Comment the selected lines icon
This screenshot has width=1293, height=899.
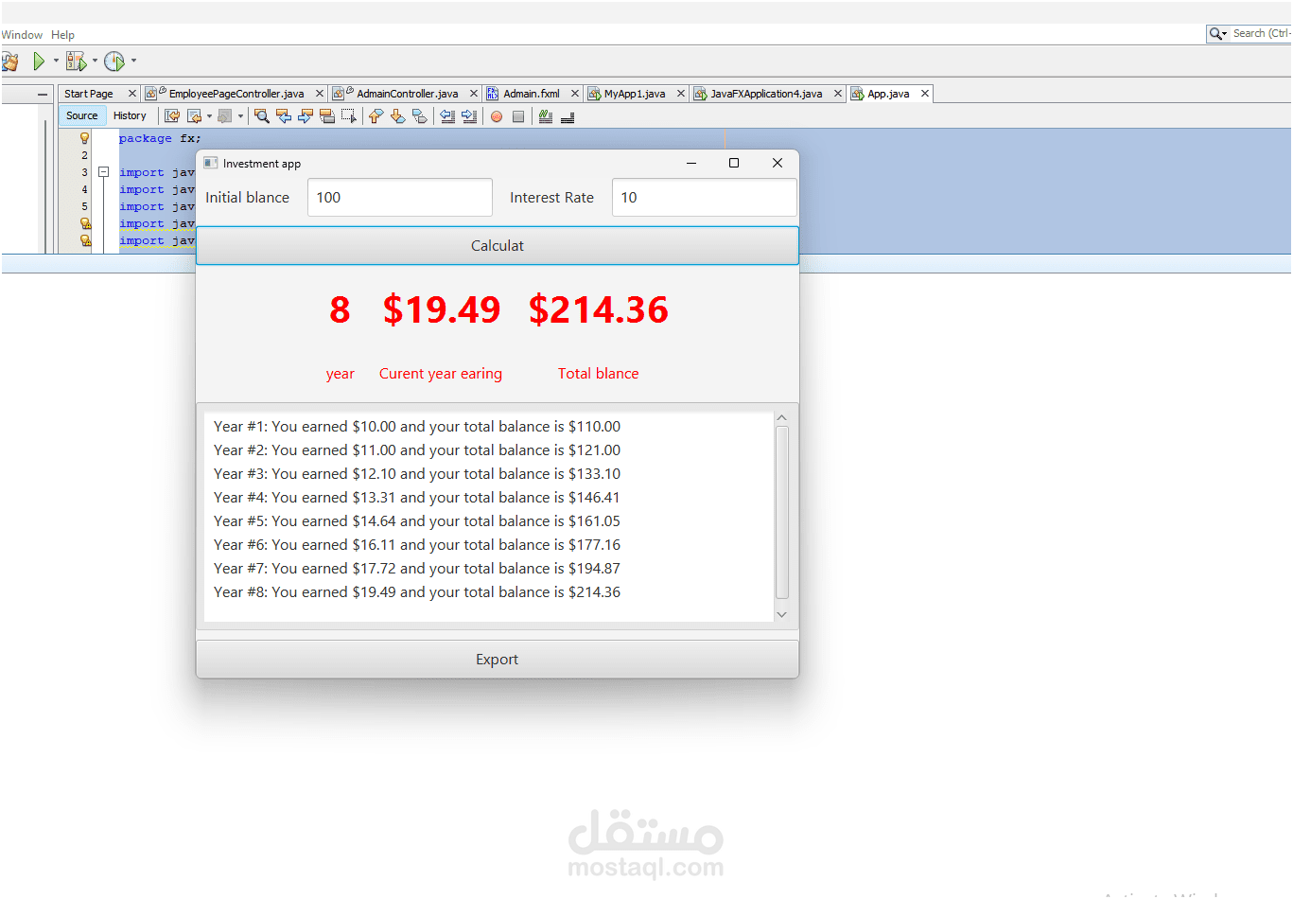coord(546,116)
